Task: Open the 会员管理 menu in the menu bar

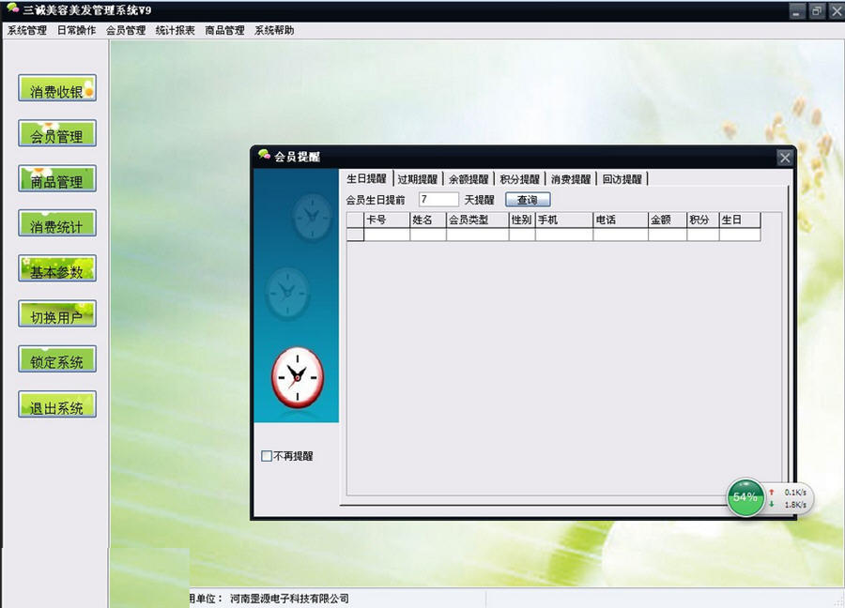Action: (126, 31)
